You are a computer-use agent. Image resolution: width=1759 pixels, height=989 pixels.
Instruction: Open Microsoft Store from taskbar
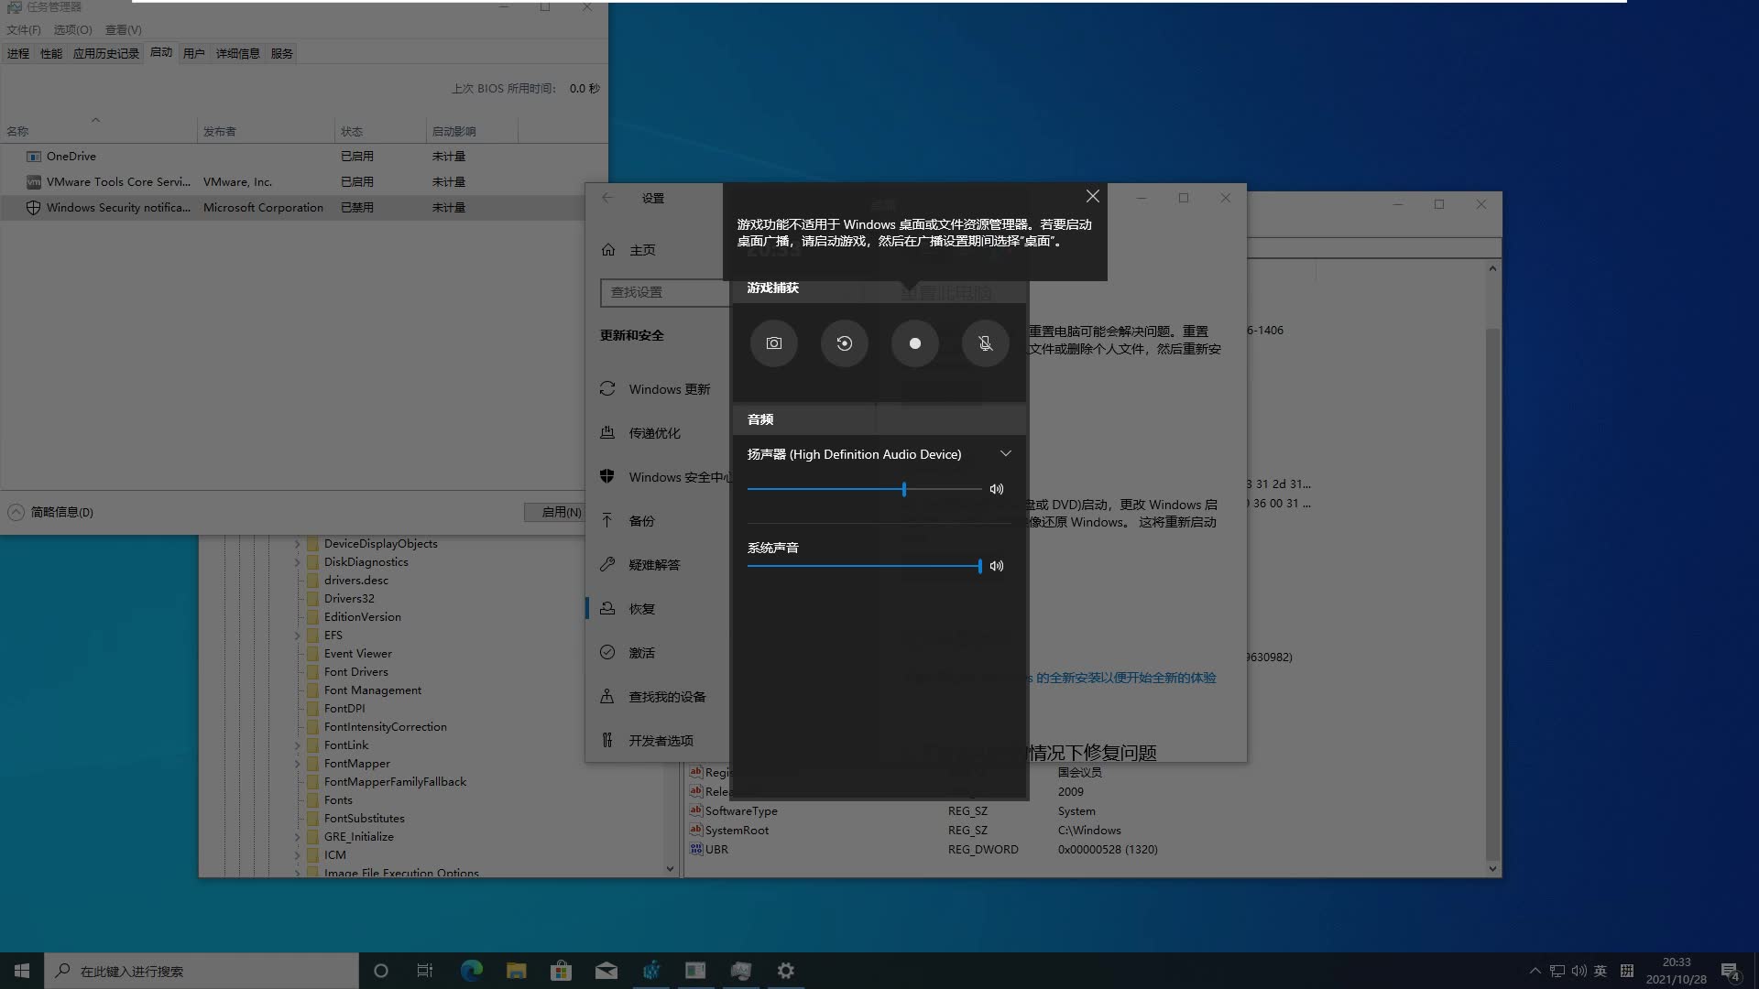(561, 971)
